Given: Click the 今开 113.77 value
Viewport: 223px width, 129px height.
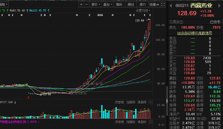Looking at the screenshot, I should coord(189,101).
